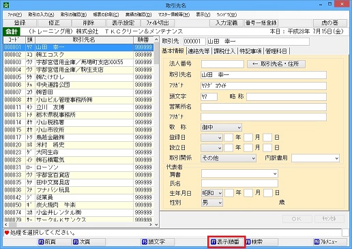Click the 削除 toolbar button
Screen dimensions: 352x249
[x=89, y=23]
